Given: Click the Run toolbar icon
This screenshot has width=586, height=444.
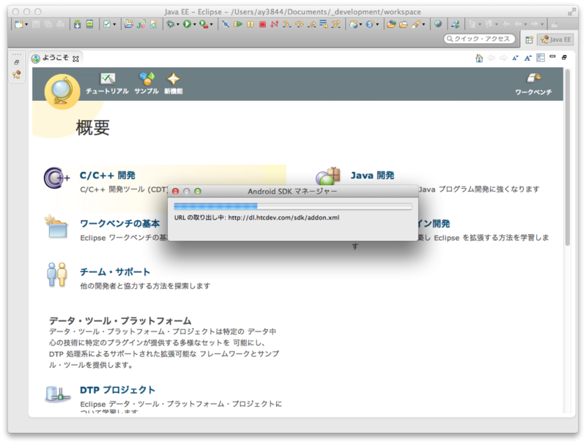Looking at the screenshot, I should (187, 25).
